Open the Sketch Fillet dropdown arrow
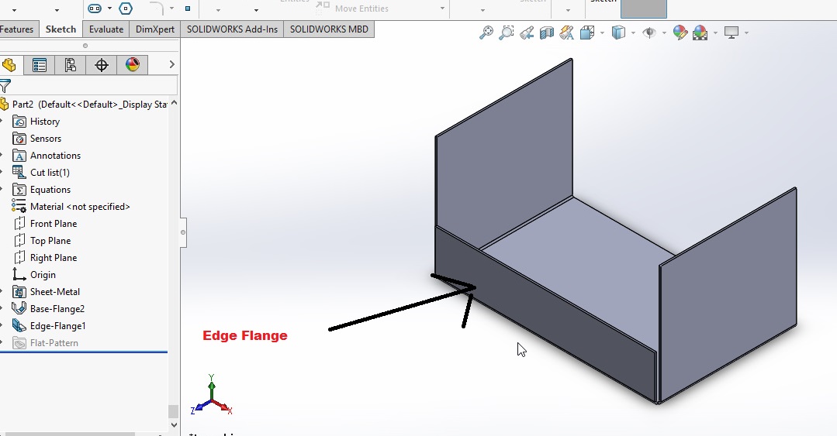 point(171,8)
